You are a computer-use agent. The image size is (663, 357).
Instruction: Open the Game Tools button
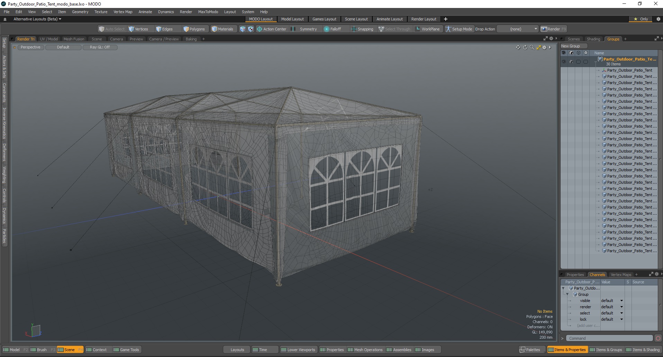[x=126, y=350]
